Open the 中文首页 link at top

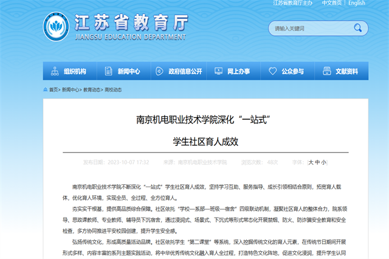pyautogui.click(x=332, y=3)
